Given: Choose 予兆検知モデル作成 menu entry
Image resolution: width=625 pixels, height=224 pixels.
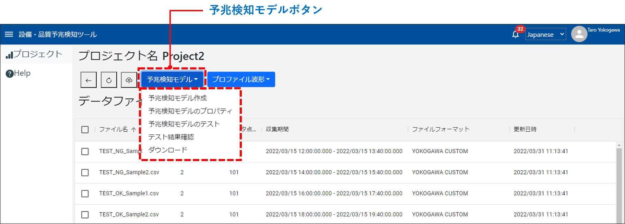Looking at the screenshot, I should 178,98.
